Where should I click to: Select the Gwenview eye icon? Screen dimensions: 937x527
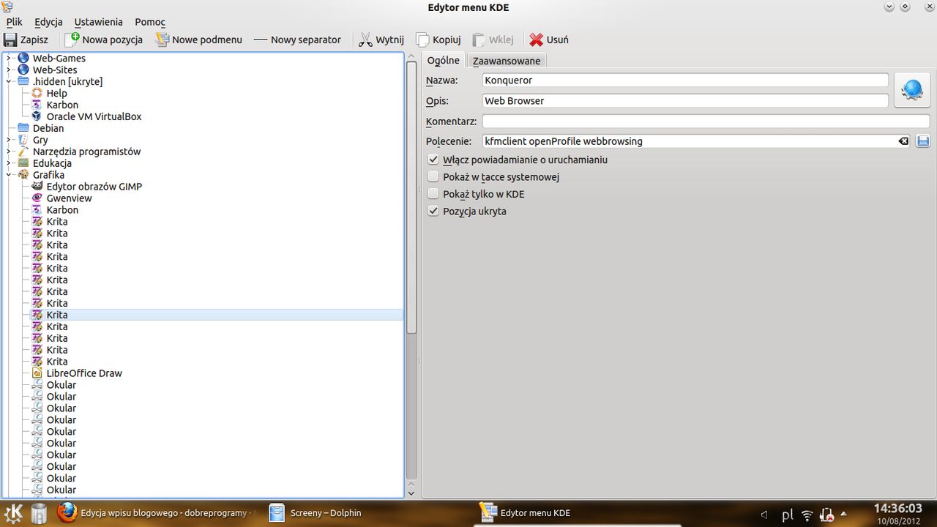(37, 198)
